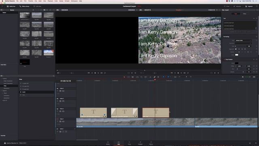Image resolution: width=259 pixels, height=146 pixels.
Task: Toggle linked selection chain icon
Action: click(155, 77)
